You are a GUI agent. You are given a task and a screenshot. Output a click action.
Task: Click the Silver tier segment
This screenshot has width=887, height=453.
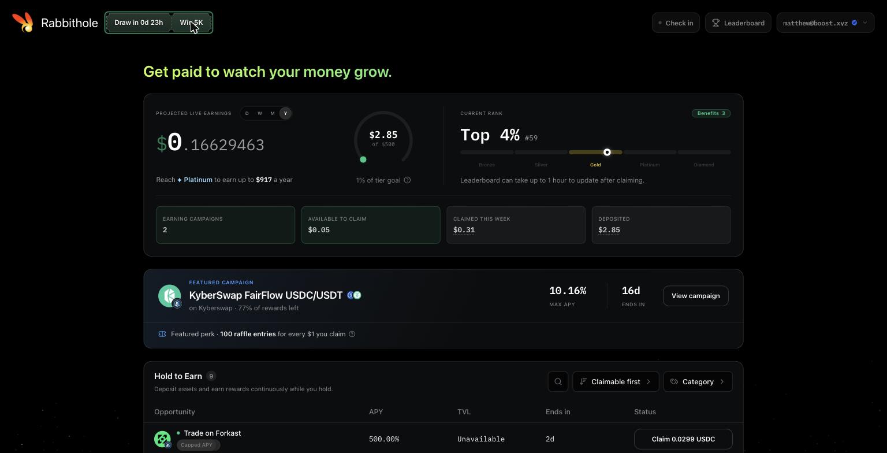click(x=541, y=153)
